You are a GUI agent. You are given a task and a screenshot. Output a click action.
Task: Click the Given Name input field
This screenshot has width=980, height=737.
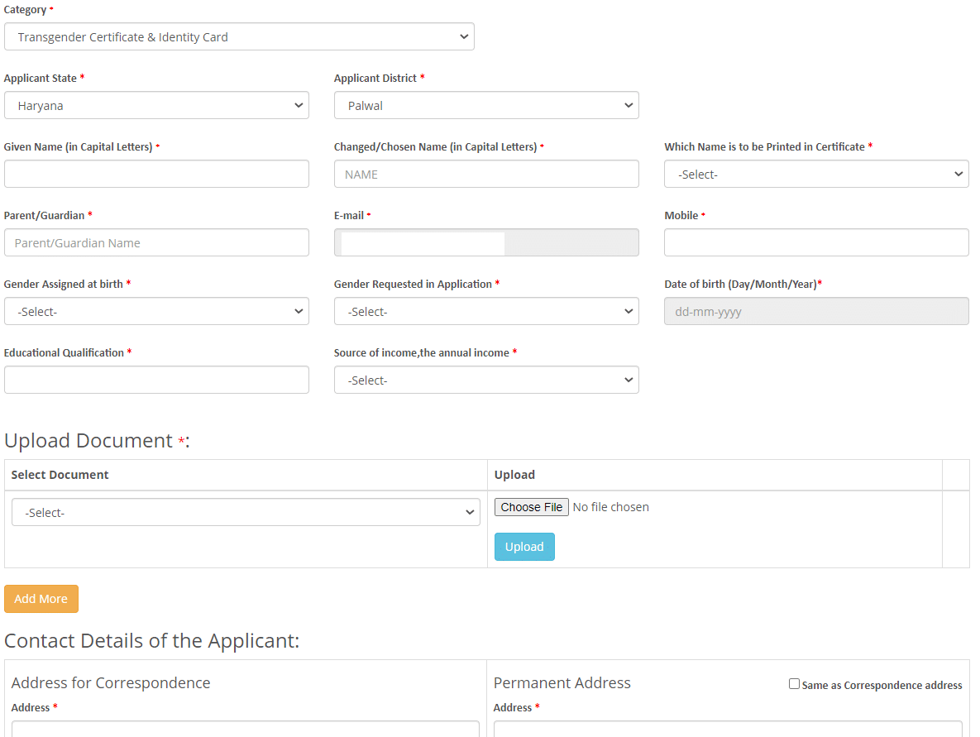[x=156, y=175]
